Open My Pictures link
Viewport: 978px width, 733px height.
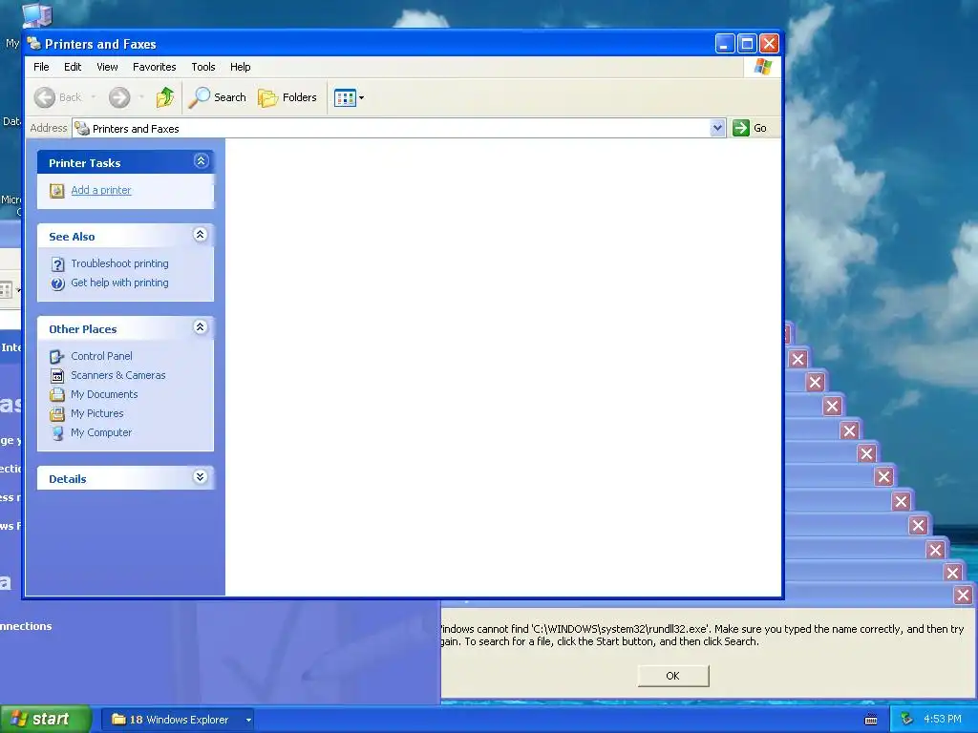pyautogui.click(x=97, y=413)
